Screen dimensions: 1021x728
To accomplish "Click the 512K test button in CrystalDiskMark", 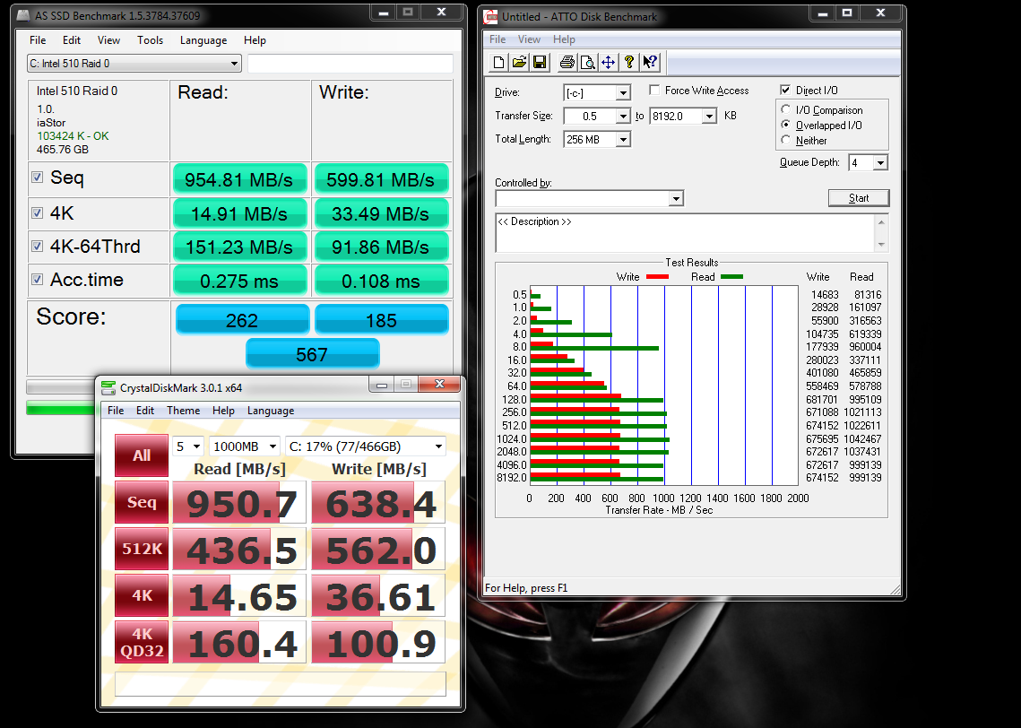I will (142, 549).
